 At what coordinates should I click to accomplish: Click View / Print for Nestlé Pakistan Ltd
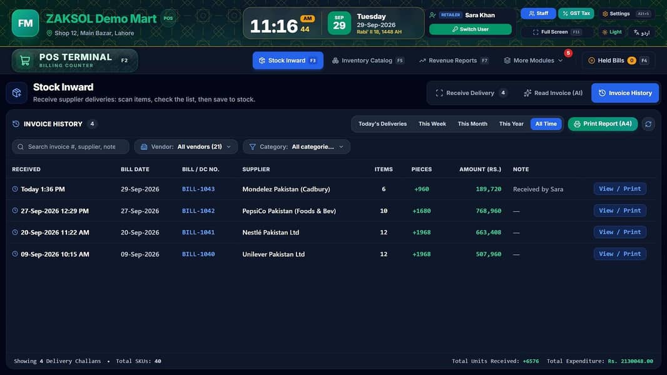pyautogui.click(x=620, y=232)
